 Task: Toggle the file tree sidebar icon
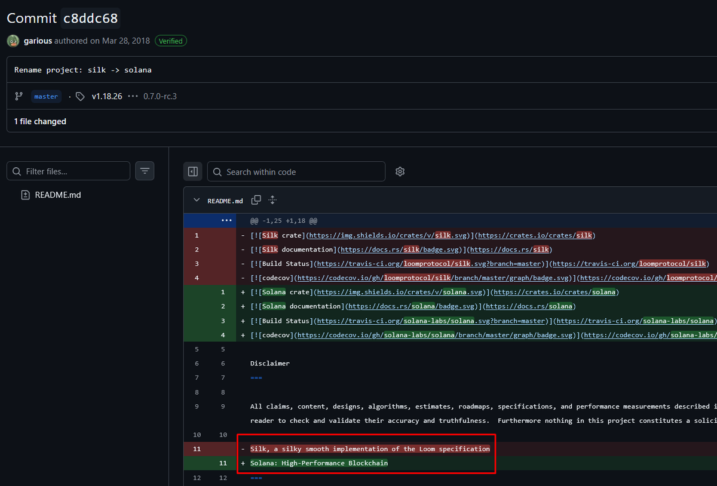pos(193,171)
